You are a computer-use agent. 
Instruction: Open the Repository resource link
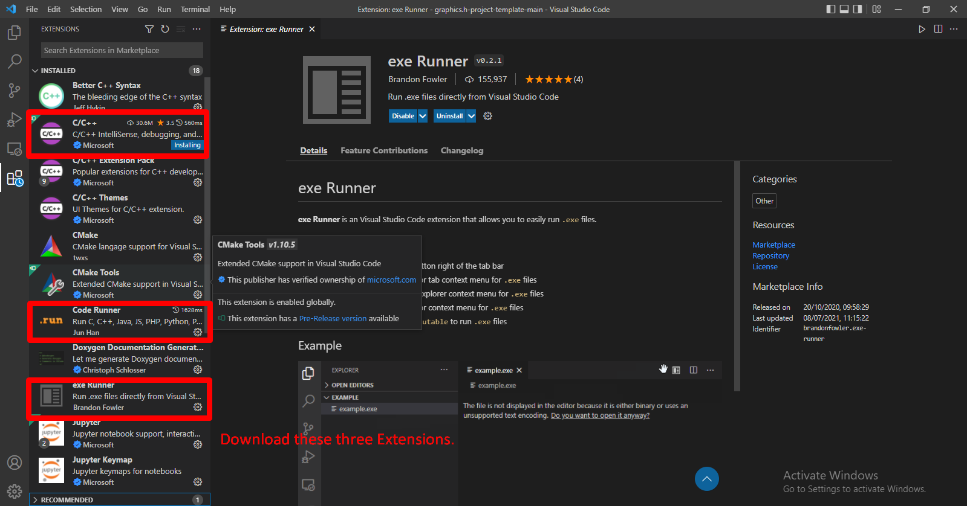point(770,255)
